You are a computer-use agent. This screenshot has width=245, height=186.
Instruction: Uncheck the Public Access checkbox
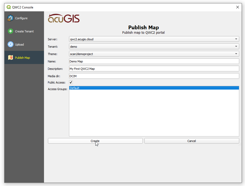coord(71,82)
